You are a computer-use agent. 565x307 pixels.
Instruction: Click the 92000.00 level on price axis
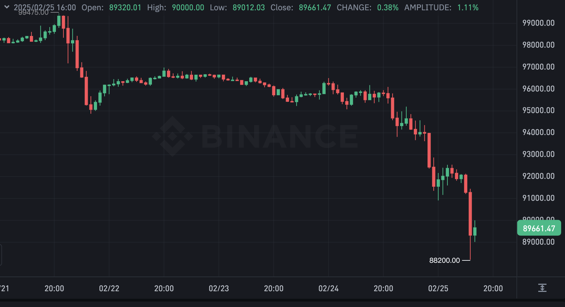pos(538,176)
